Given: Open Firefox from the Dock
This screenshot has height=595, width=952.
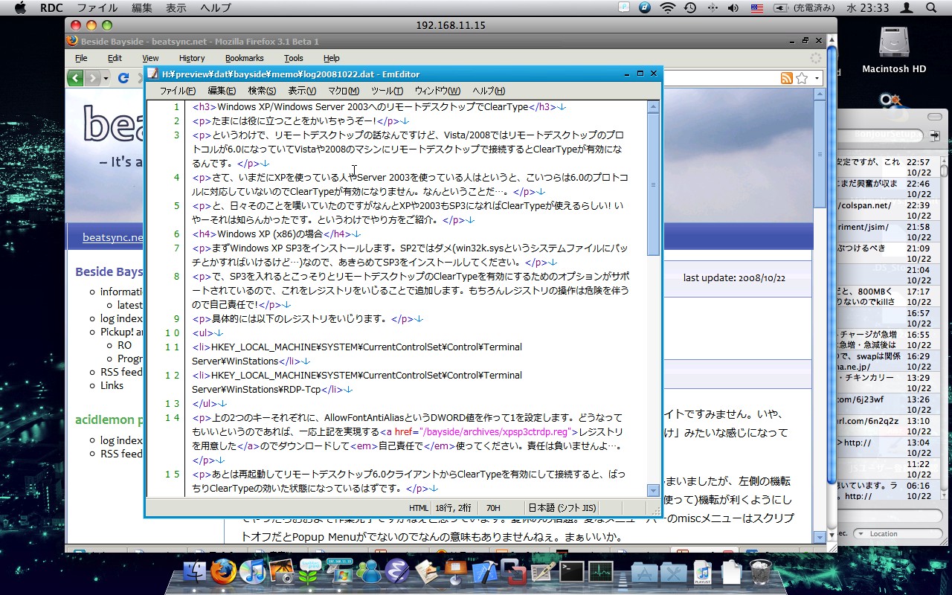Looking at the screenshot, I should click(222, 571).
